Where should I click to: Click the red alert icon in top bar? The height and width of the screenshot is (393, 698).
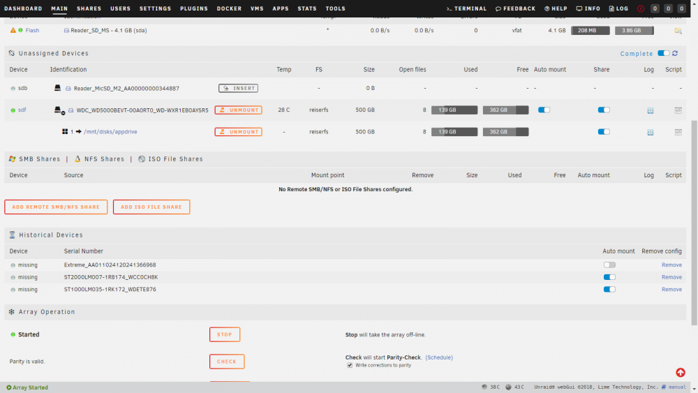pyautogui.click(x=641, y=8)
